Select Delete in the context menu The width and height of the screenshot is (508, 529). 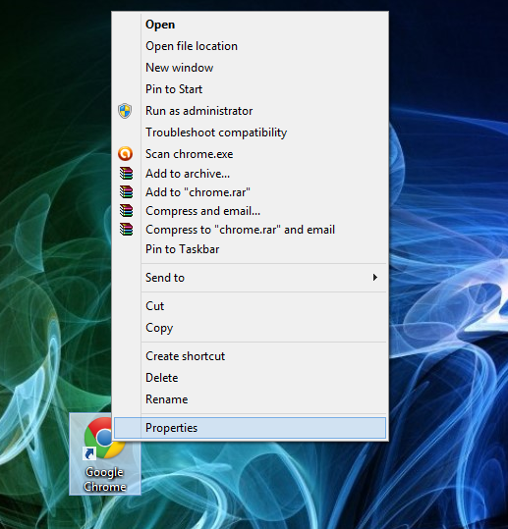click(x=250, y=378)
